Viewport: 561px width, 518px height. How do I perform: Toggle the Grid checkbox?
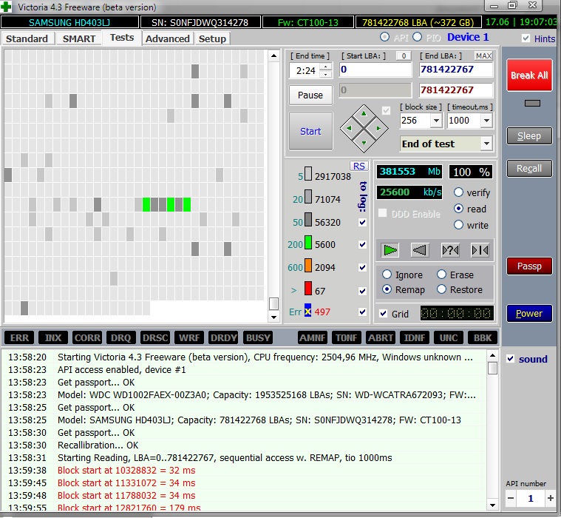click(x=383, y=314)
